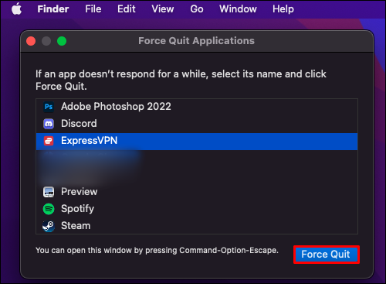Open the Finder menu

(x=53, y=9)
